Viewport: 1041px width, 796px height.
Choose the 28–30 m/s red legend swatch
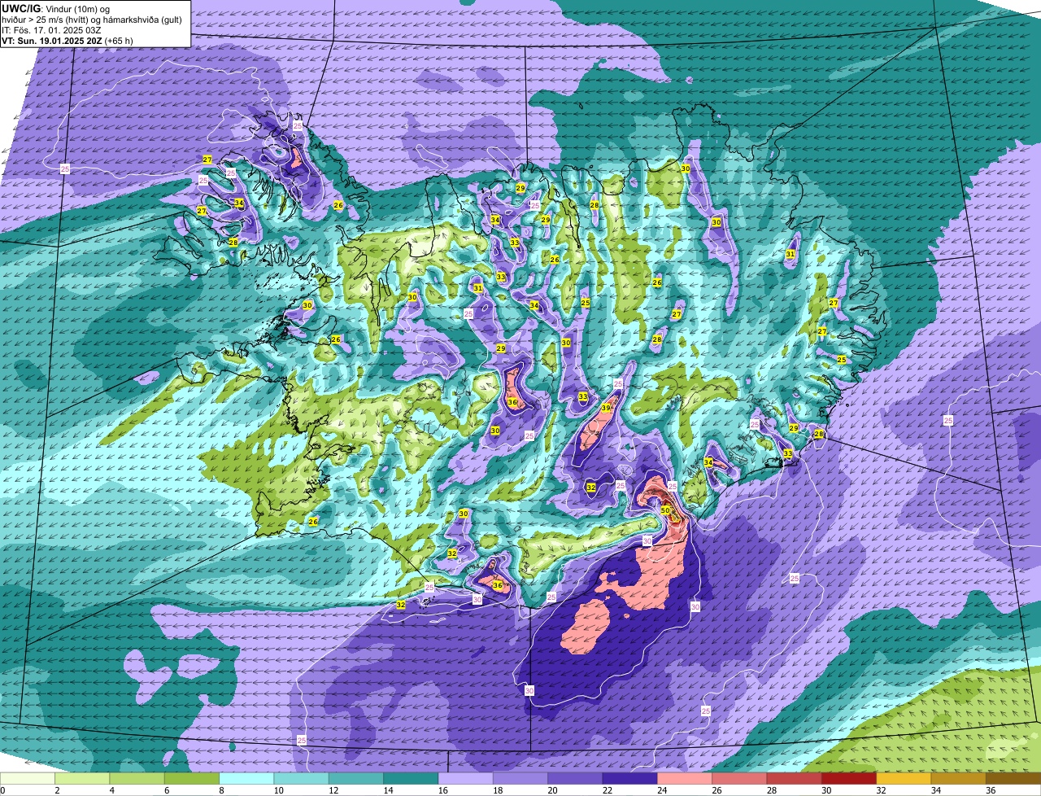pos(794,778)
